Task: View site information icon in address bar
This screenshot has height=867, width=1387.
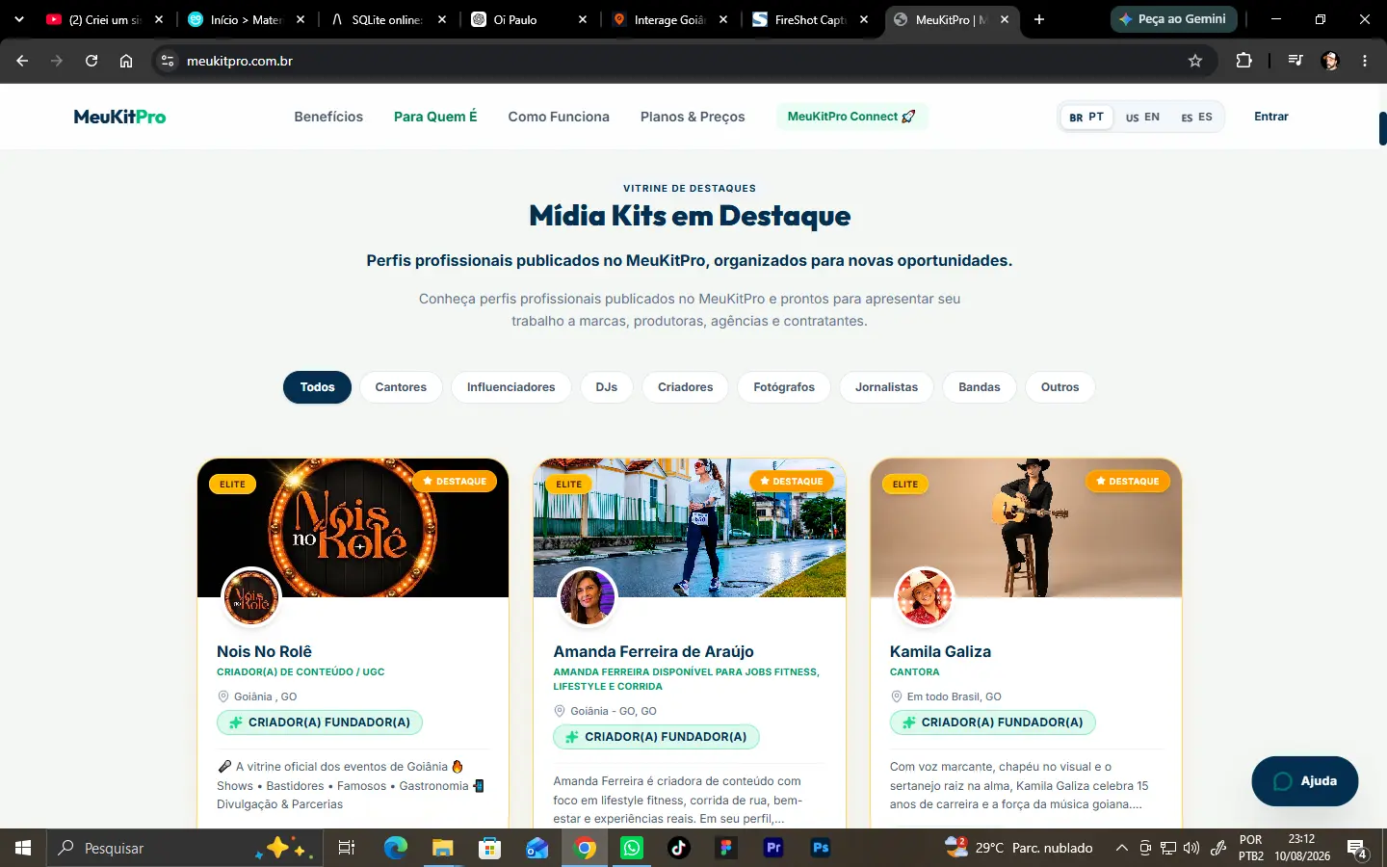Action: click(x=168, y=61)
